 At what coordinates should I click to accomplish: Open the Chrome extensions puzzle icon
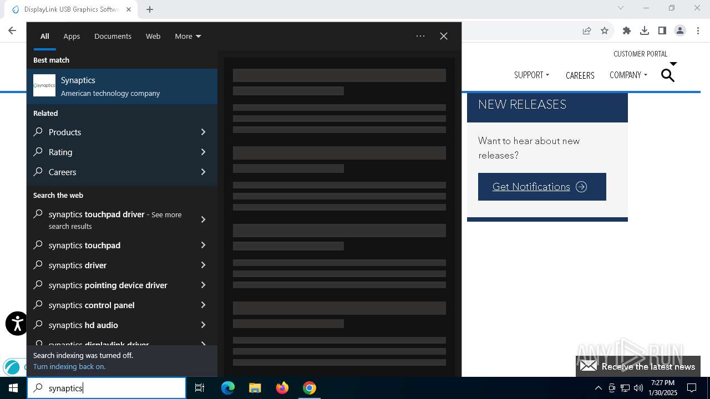627,30
